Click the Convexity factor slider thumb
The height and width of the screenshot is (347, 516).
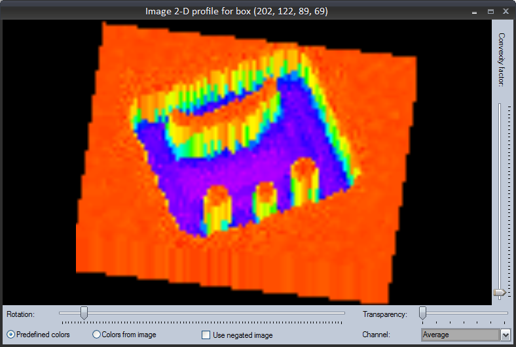(500, 292)
